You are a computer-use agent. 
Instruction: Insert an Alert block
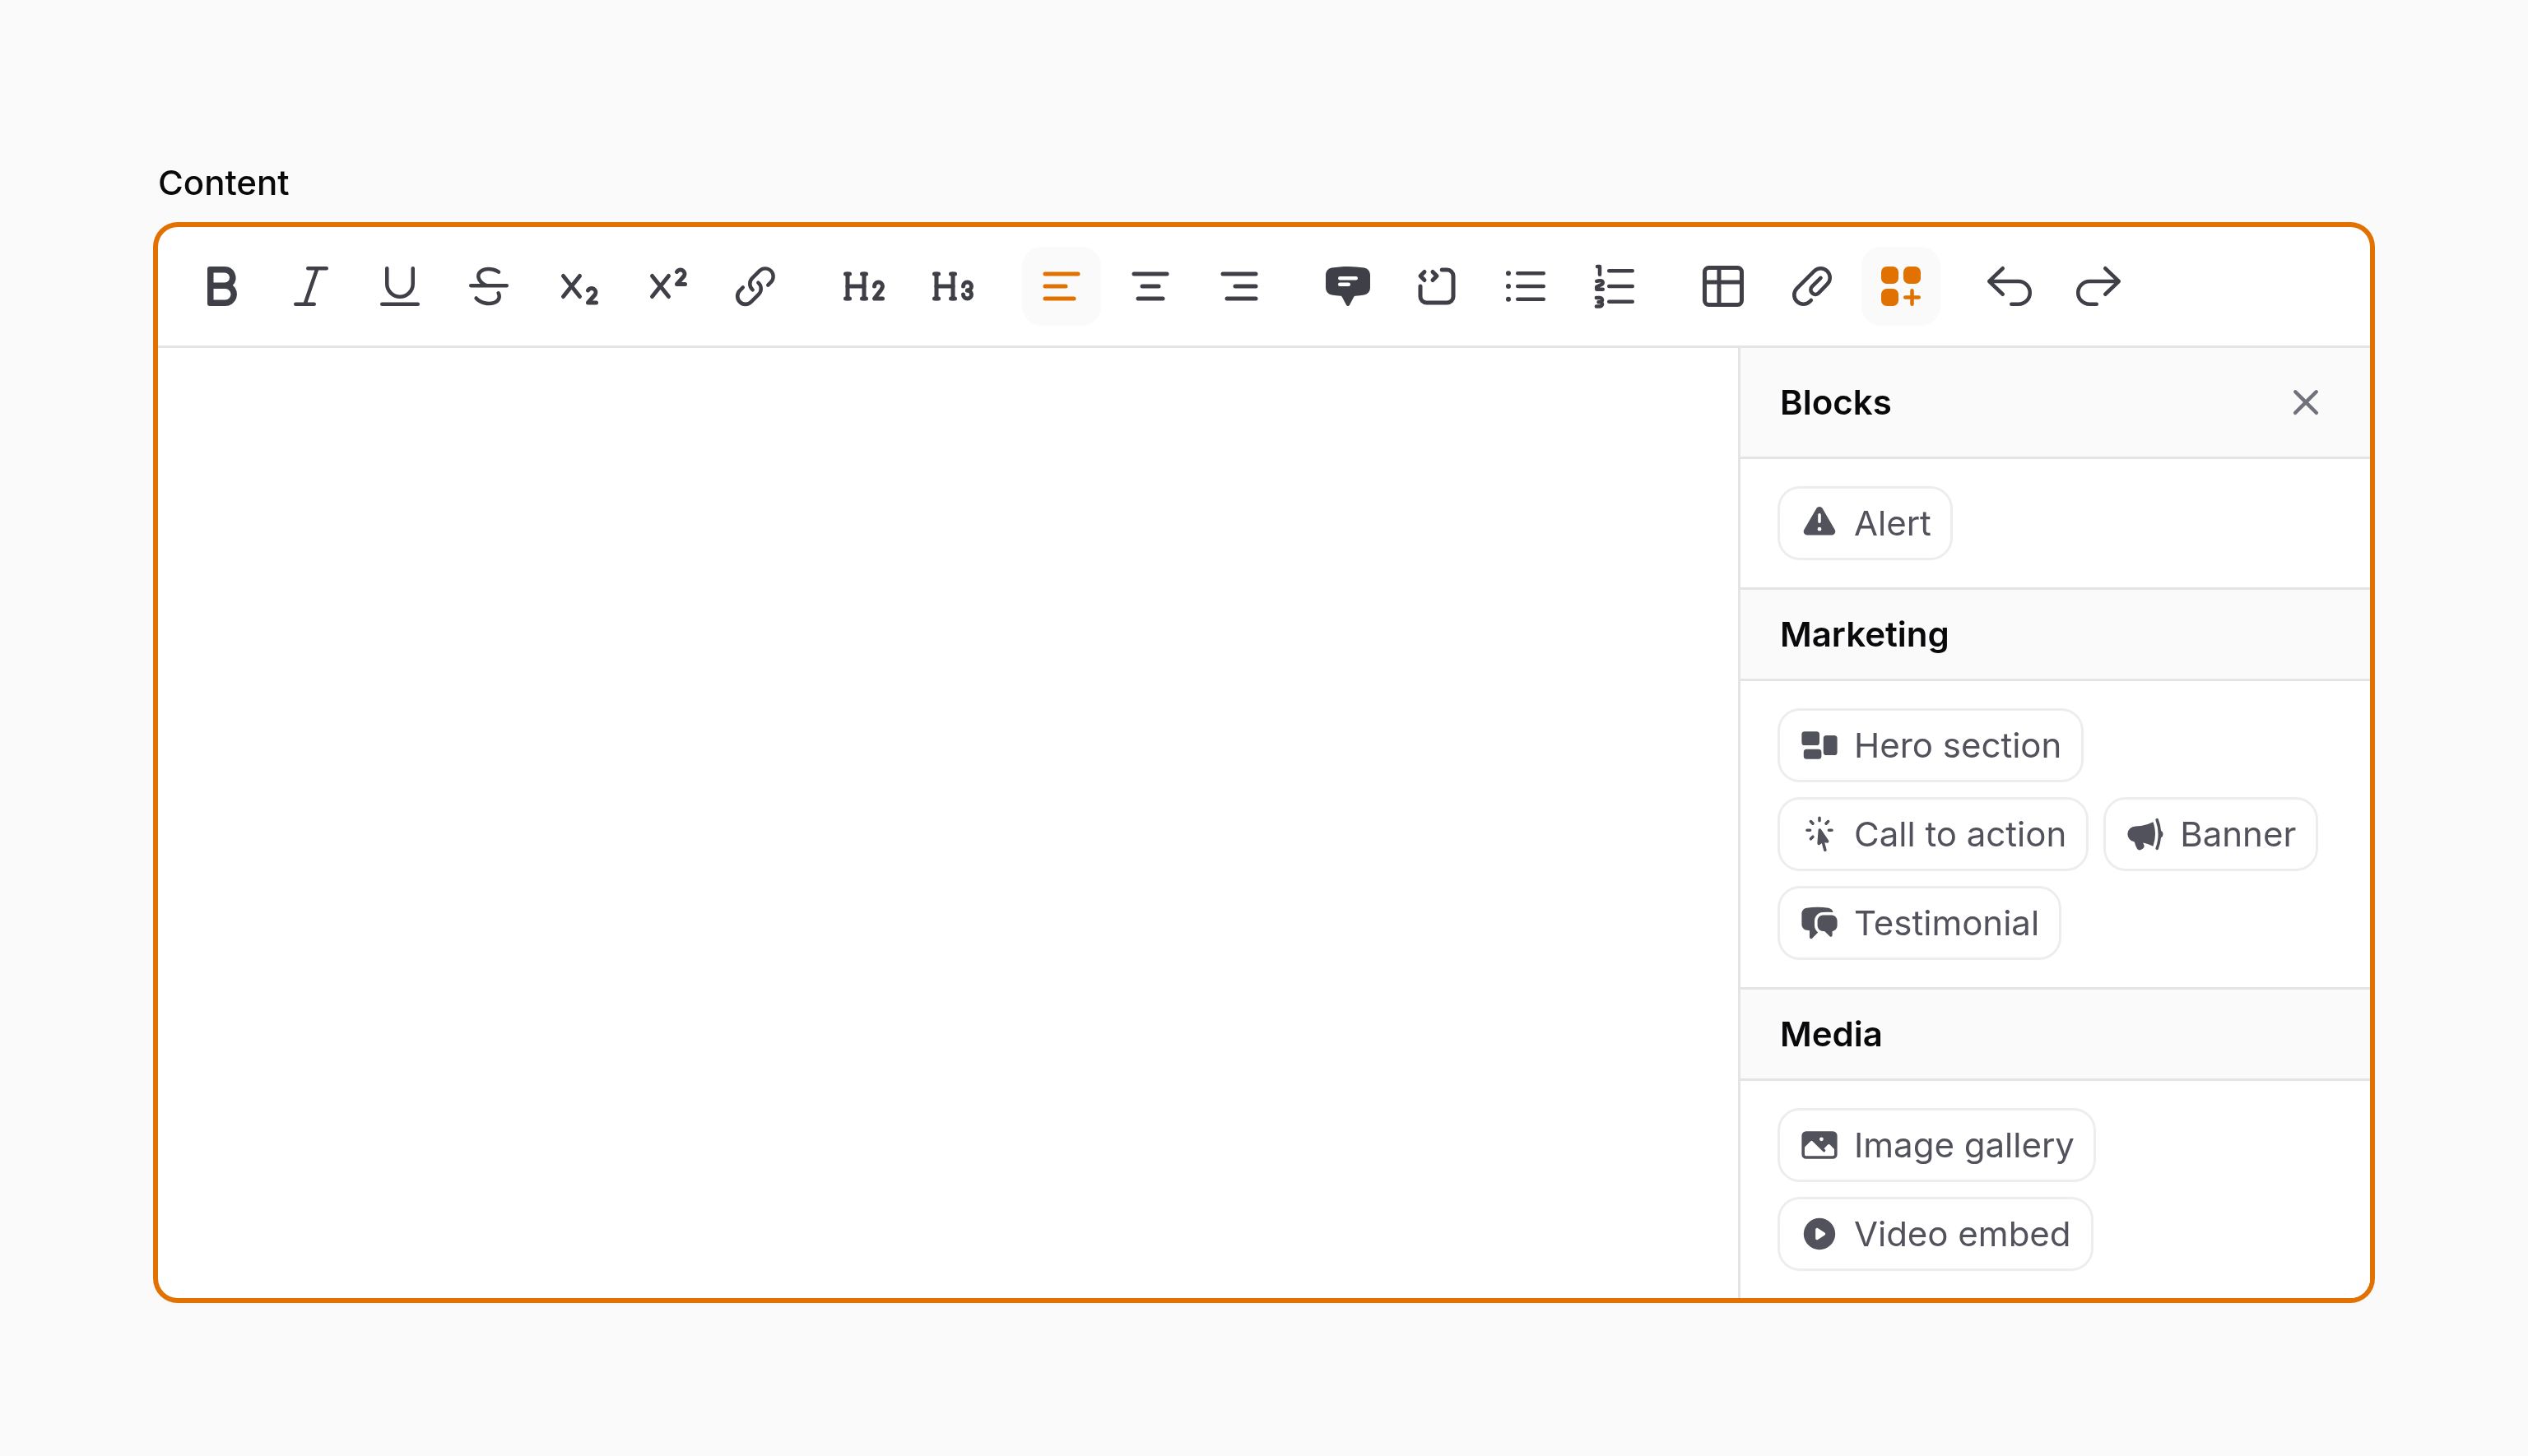[x=1865, y=523]
